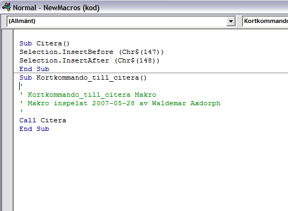Click the comment 'Kortkommando_till_citera Makro'

point(92,95)
